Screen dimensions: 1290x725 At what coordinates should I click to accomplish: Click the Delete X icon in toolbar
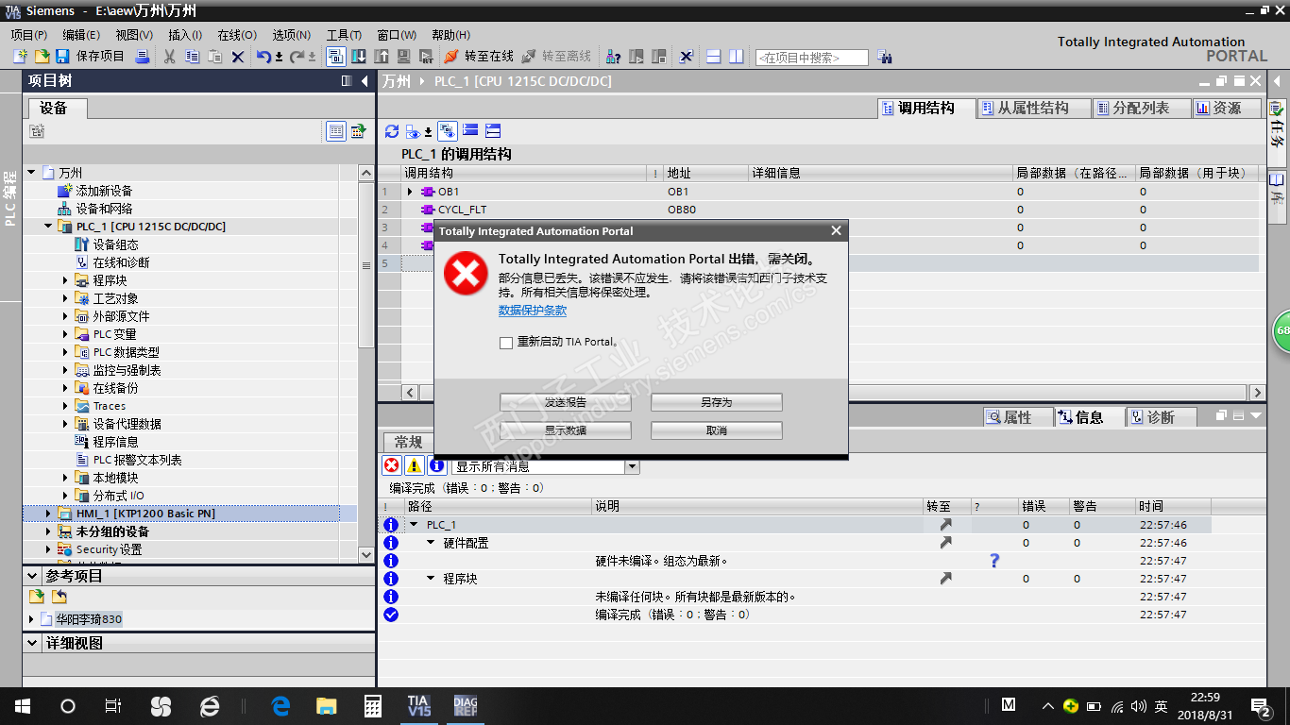click(x=238, y=57)
